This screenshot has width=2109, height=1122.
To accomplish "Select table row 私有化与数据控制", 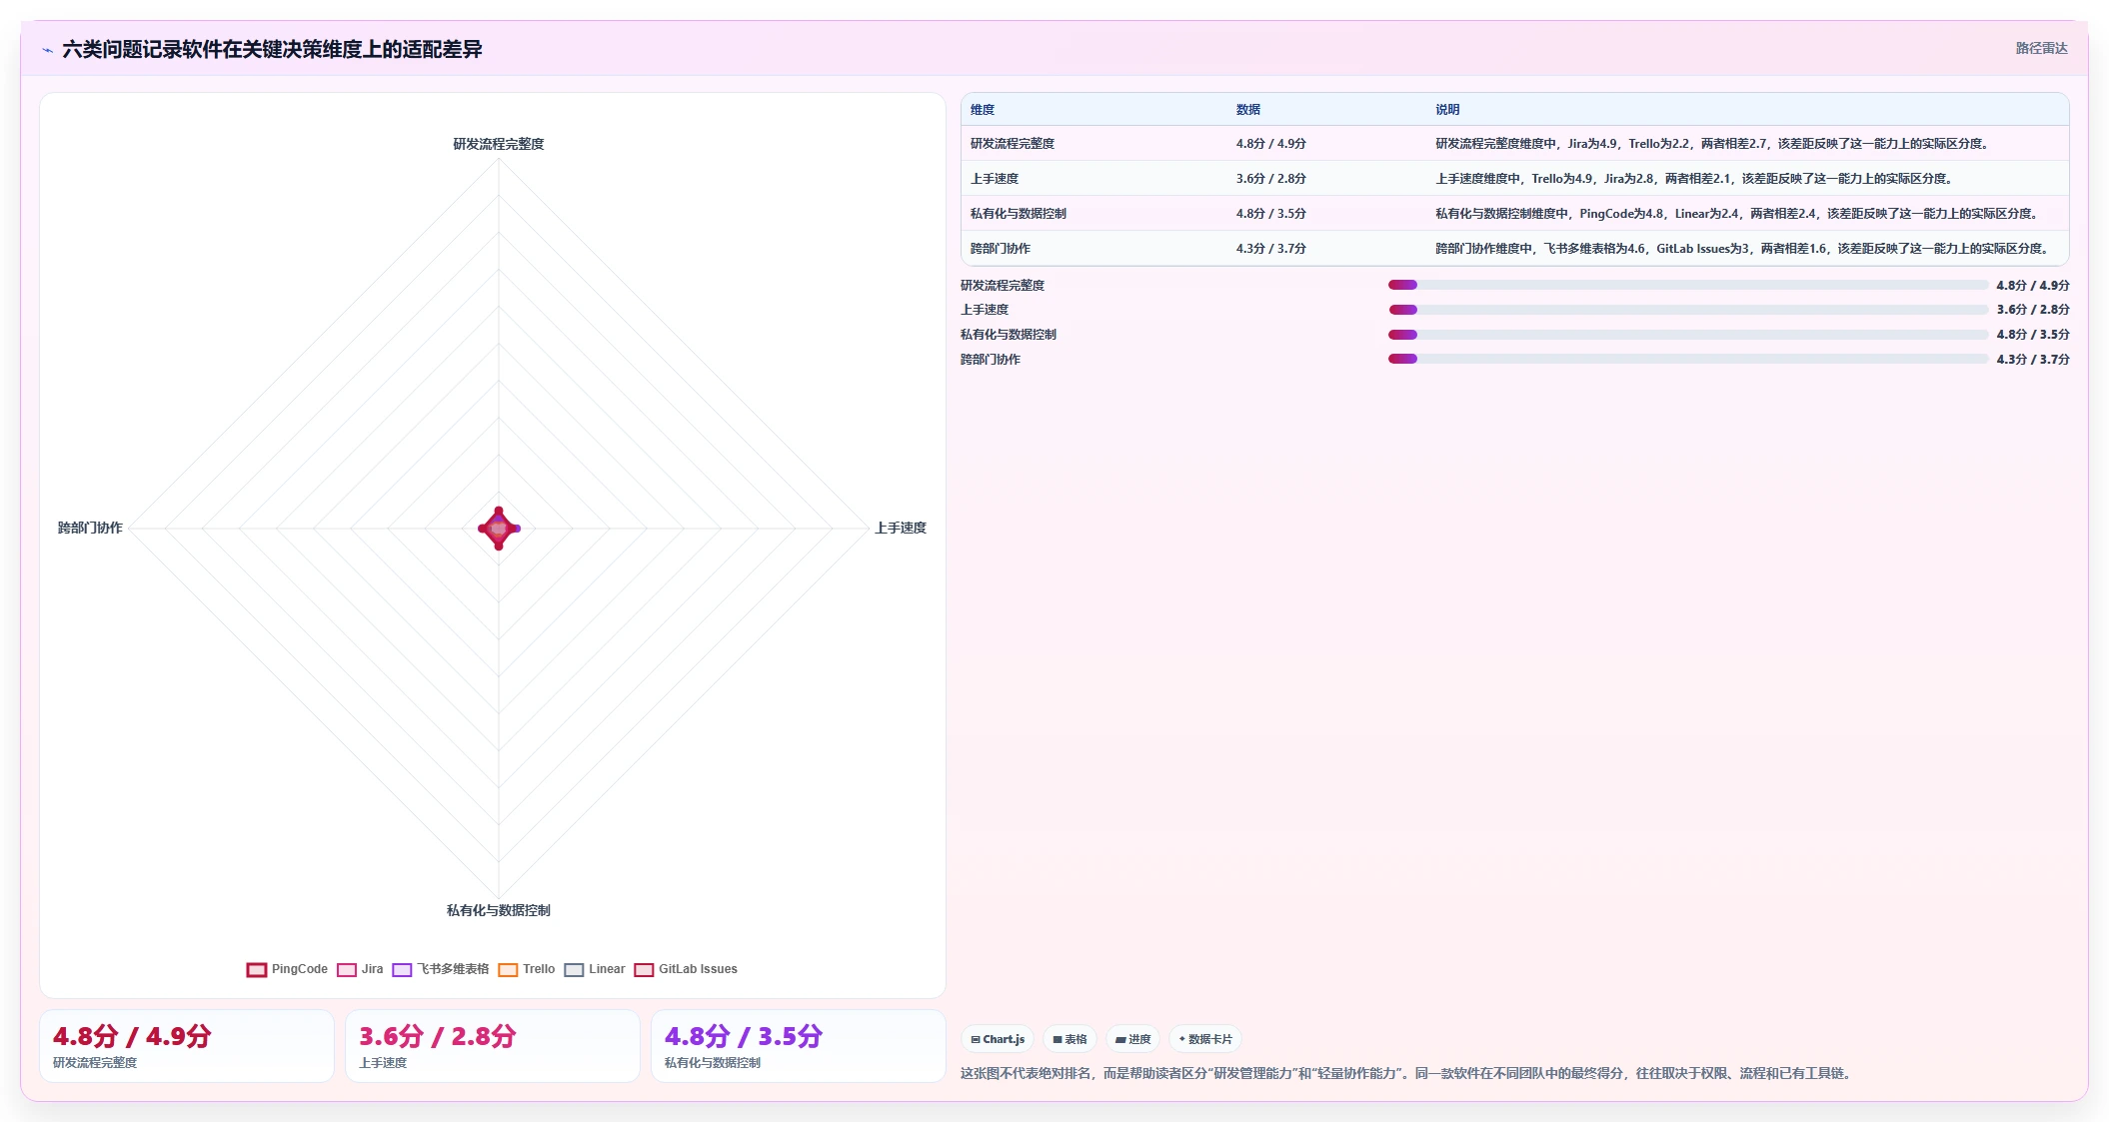I will [1514, 214].
